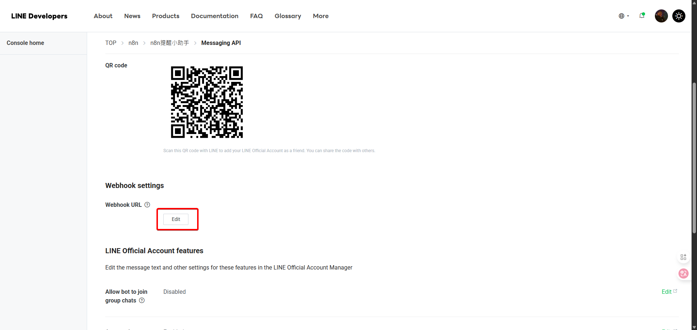Expand the More navigation menu
The height and width of the screenshot is (330, 697).
321,16
